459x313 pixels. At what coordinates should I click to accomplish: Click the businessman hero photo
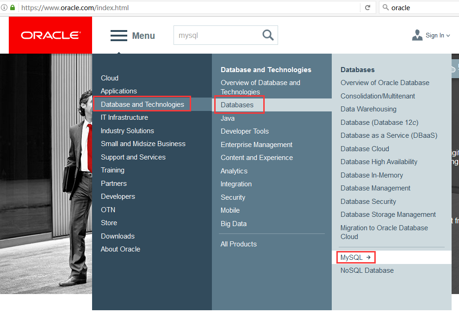click(x=46, y=174)
